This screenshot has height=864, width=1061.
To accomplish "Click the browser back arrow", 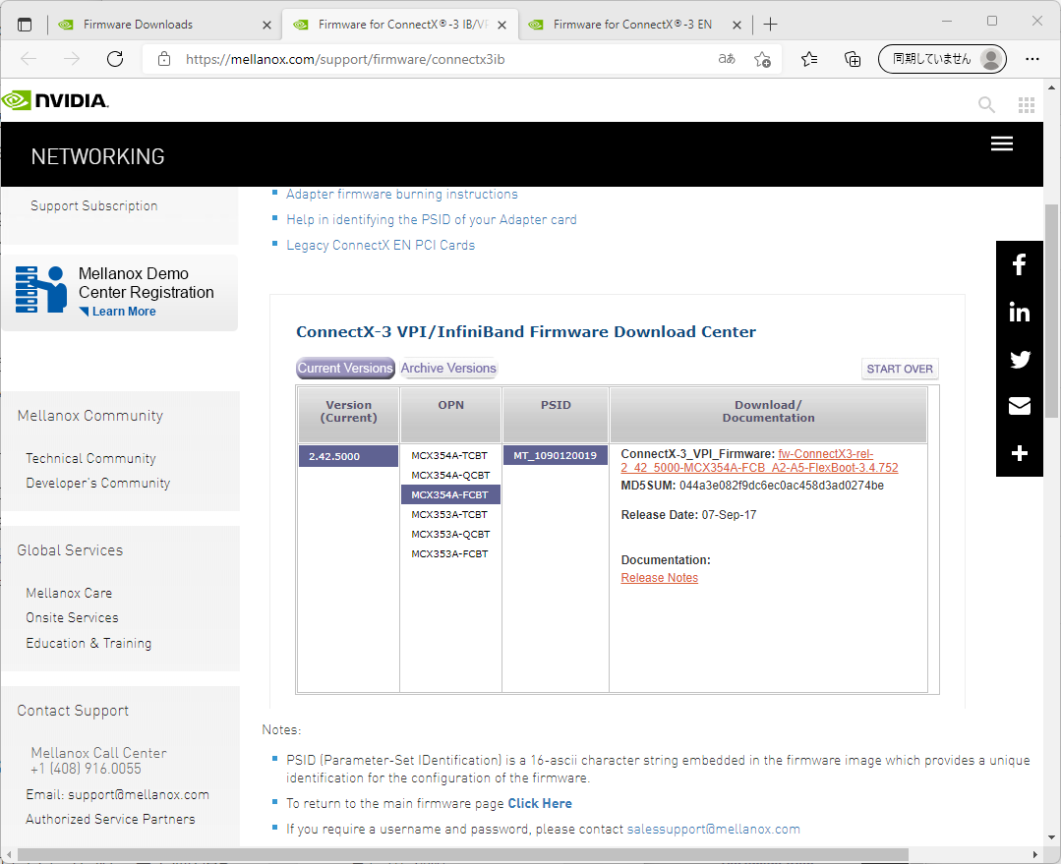I will (29, 59).
